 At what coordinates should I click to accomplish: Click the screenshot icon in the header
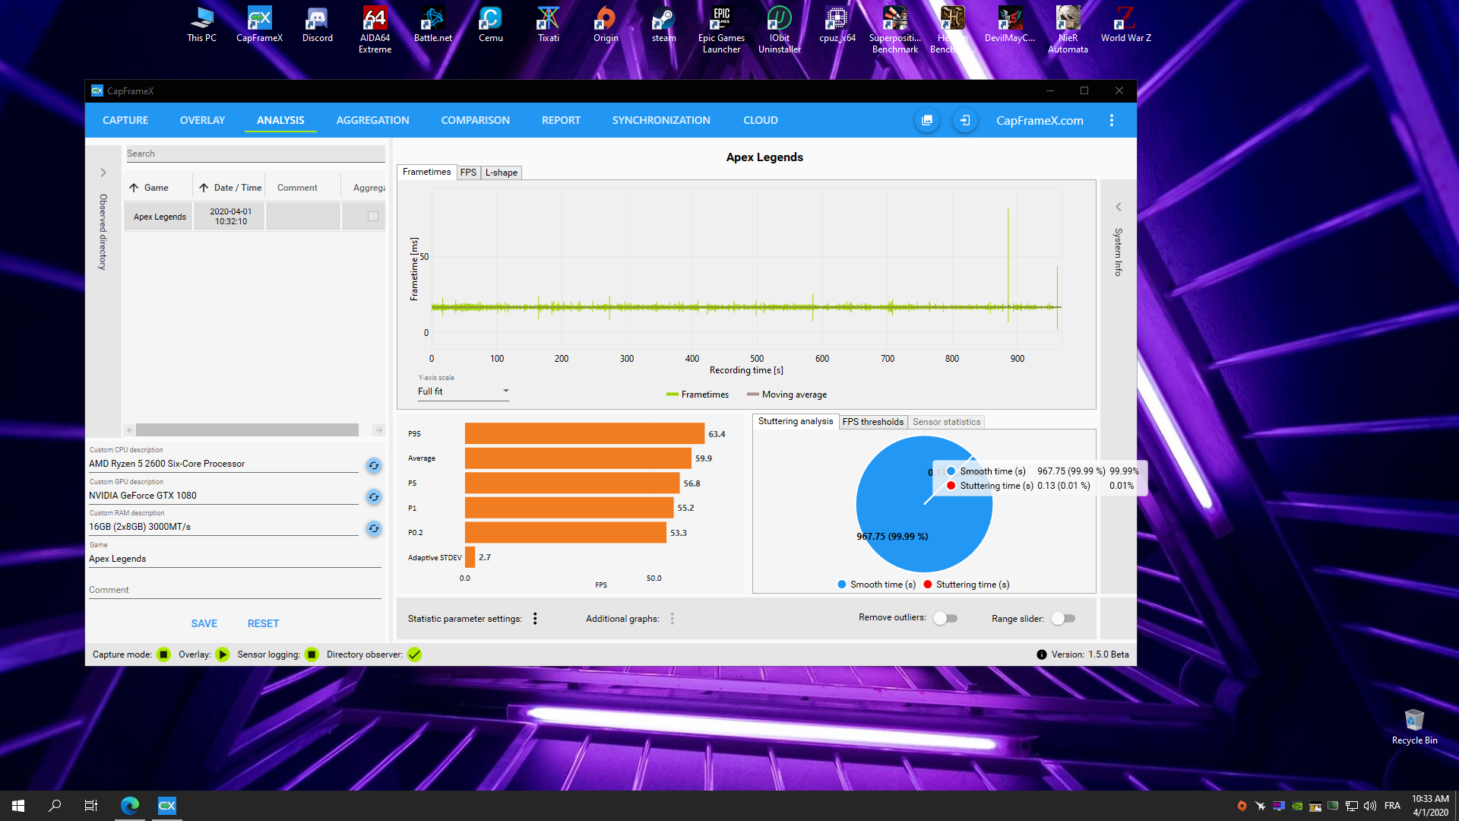(927, 120)
